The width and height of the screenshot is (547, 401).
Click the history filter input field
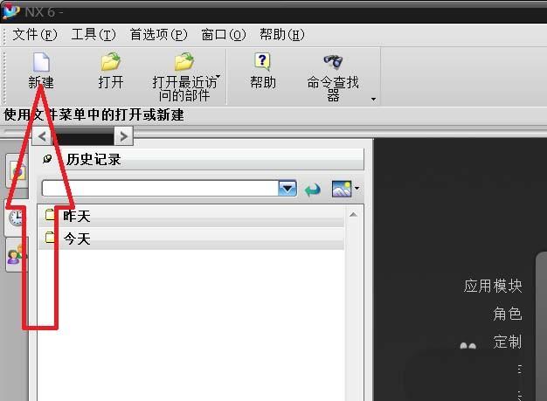pyautogui.click(x=160, y=189)
